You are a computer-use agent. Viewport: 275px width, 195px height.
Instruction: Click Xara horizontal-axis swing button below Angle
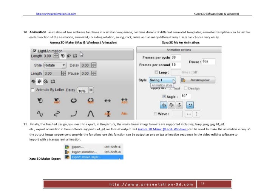(171, 105)
